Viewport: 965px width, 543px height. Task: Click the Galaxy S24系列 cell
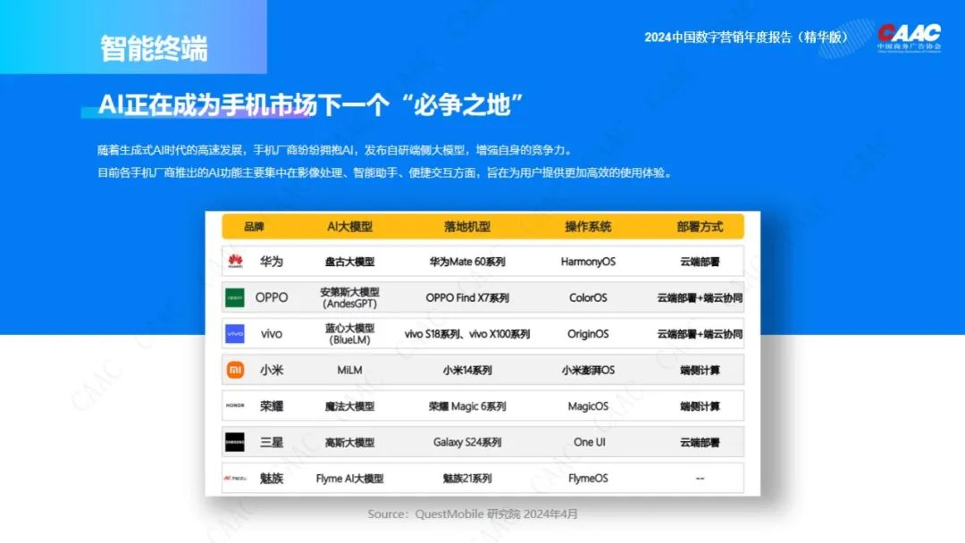[x=467, y=442]
